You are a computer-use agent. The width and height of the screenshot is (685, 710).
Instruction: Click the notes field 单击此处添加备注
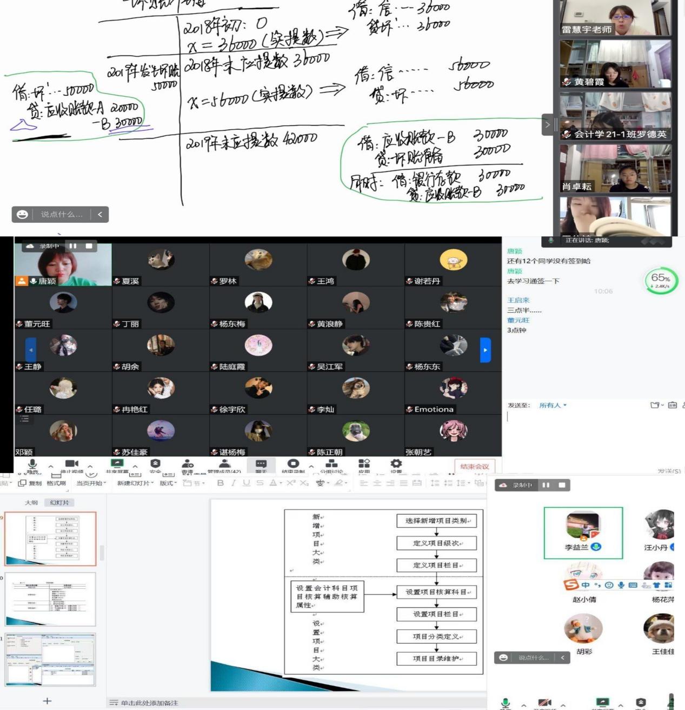pos(149,703)
